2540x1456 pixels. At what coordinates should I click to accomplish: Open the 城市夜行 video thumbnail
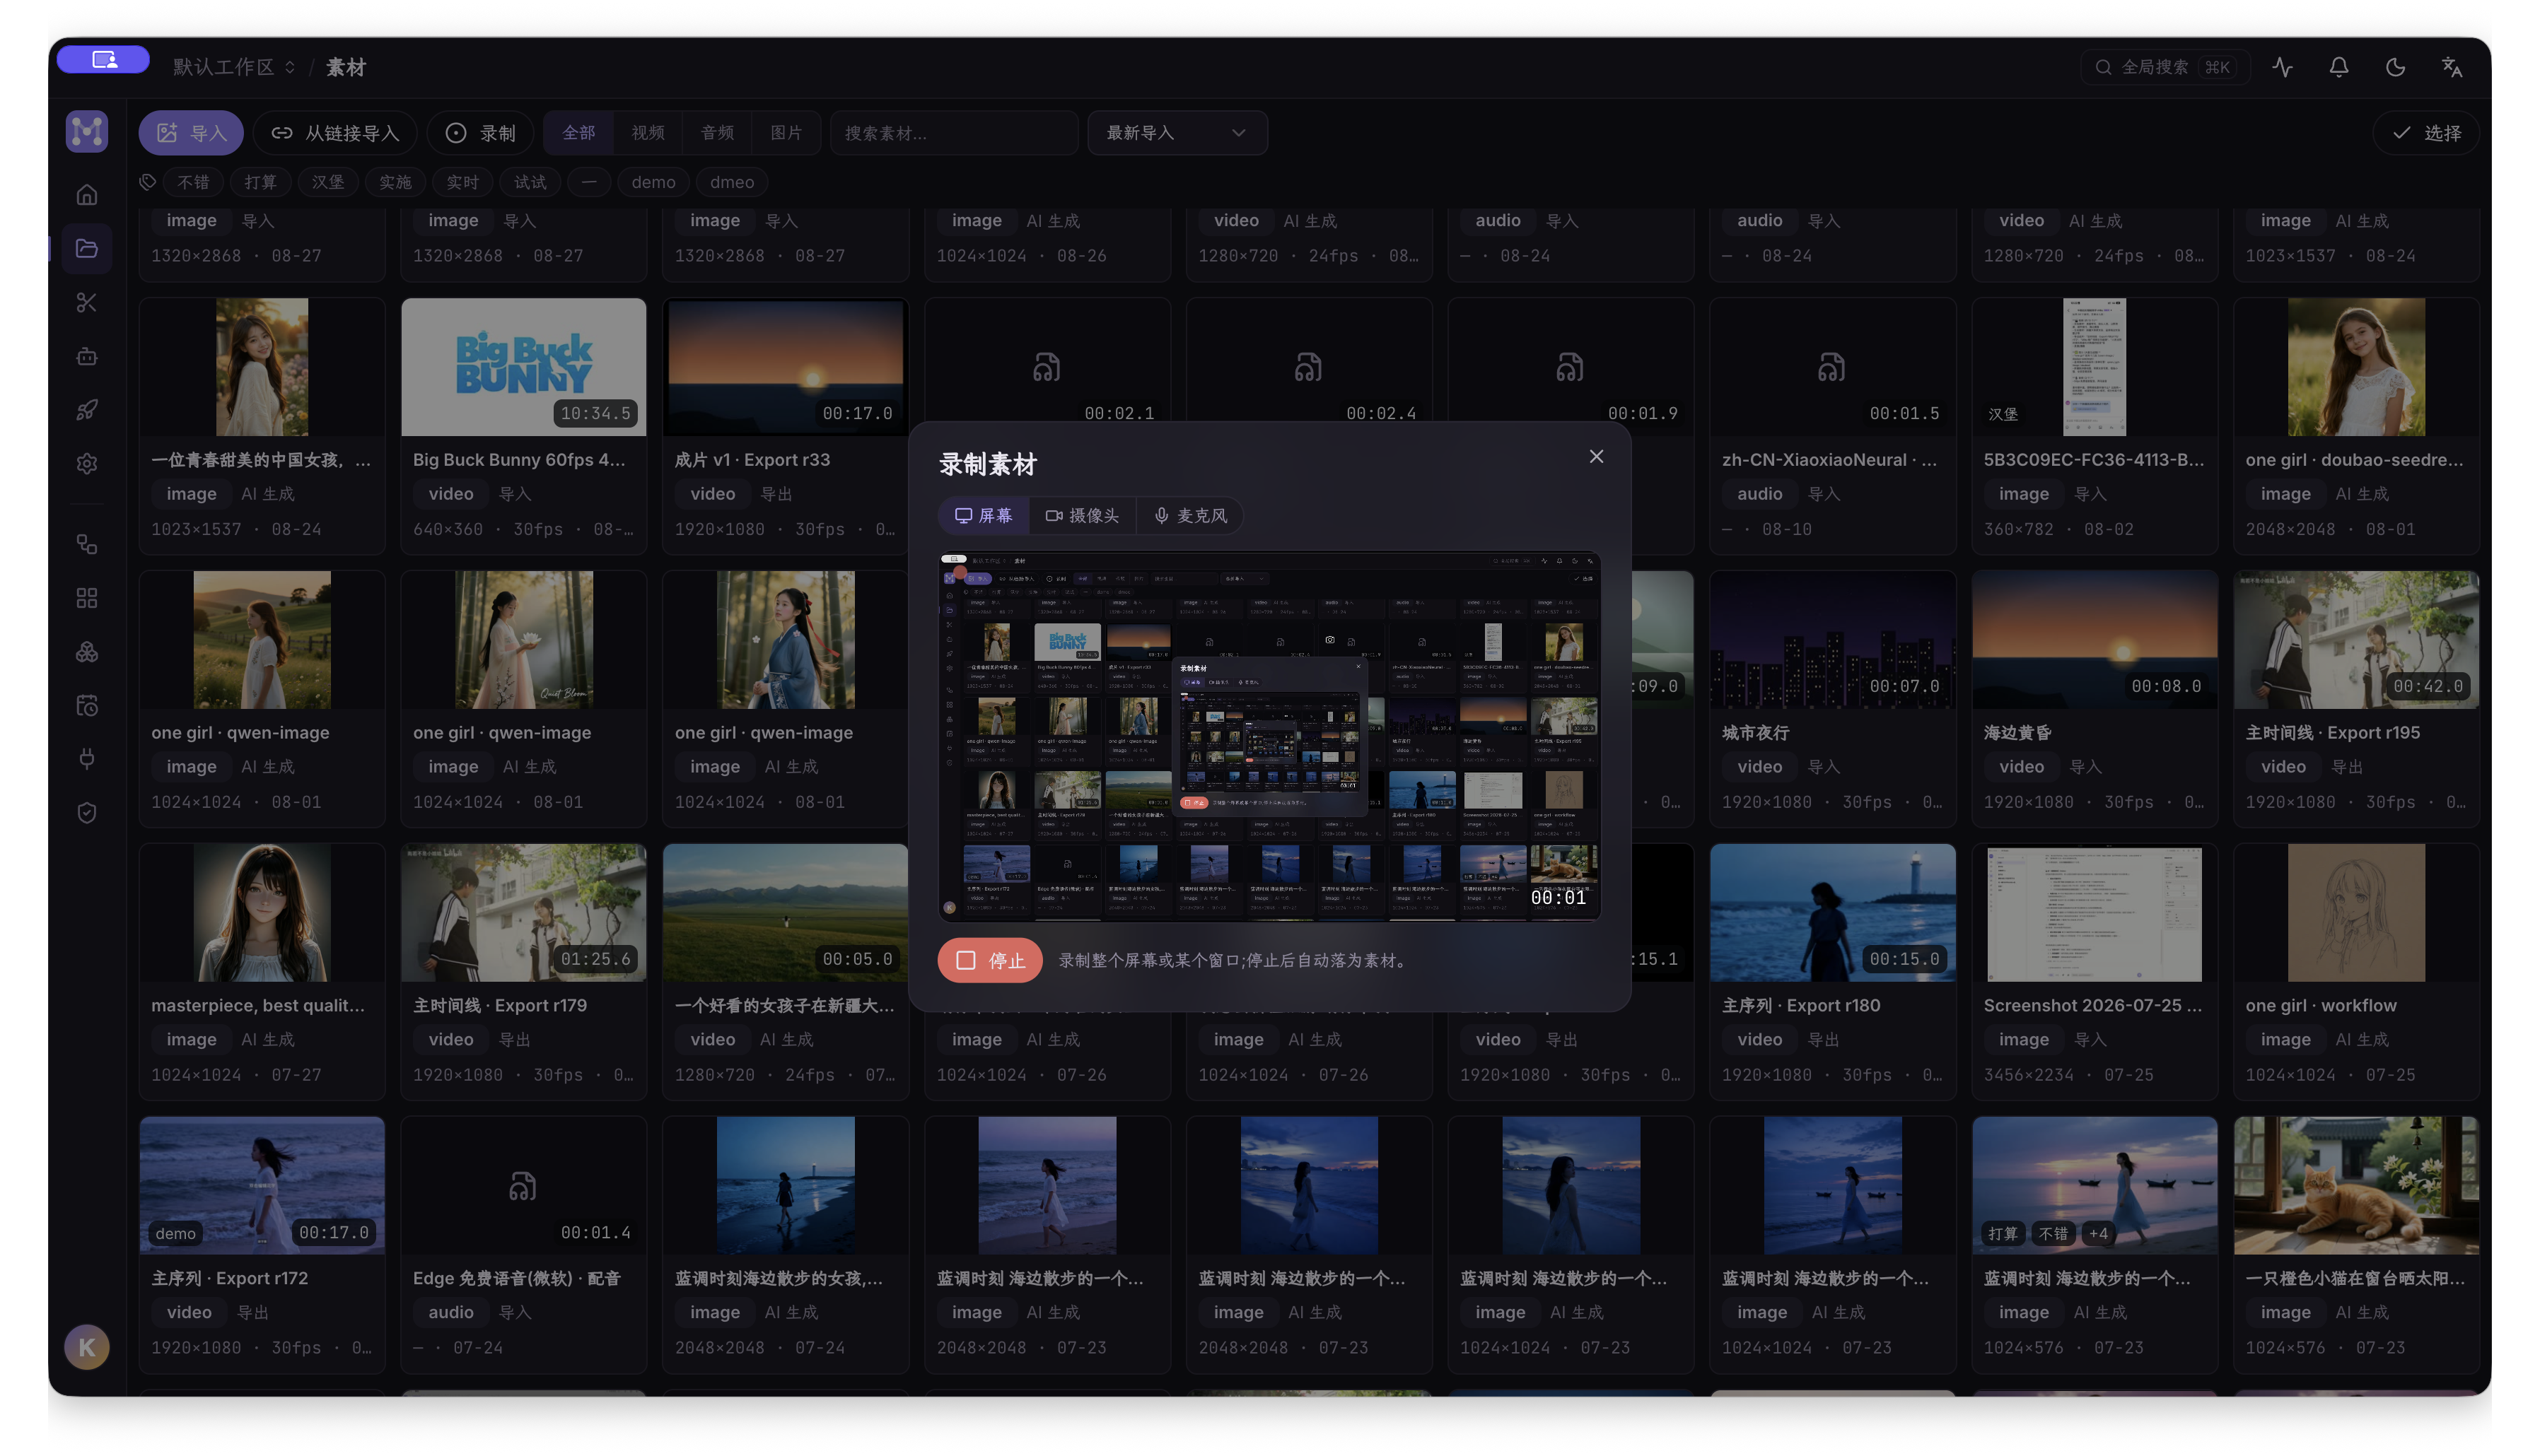[x=1833, y=640]
